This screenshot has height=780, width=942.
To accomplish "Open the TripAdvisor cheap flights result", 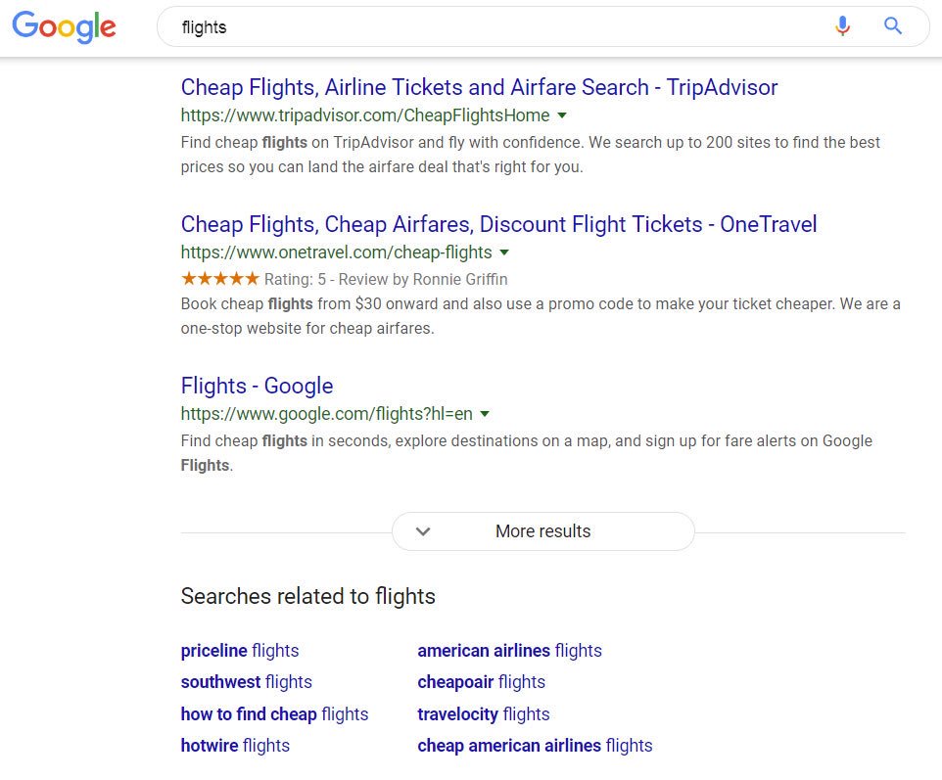I will pos(479,87).
